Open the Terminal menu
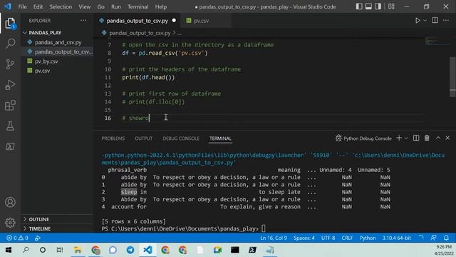 point(138,6)
